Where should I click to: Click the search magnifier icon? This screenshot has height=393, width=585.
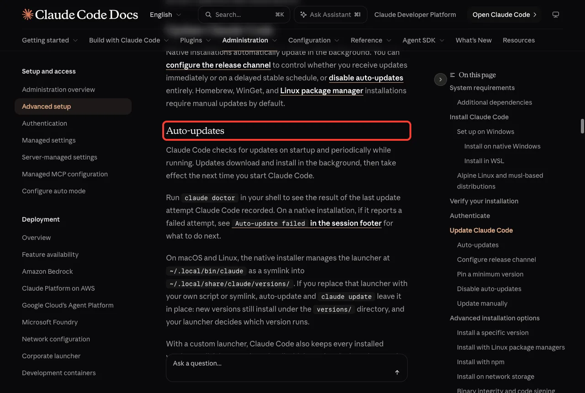(x=208, y=15)
